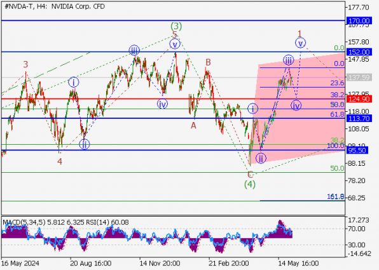Click the blue 113.70 price level tag

(x=359, y=118)
